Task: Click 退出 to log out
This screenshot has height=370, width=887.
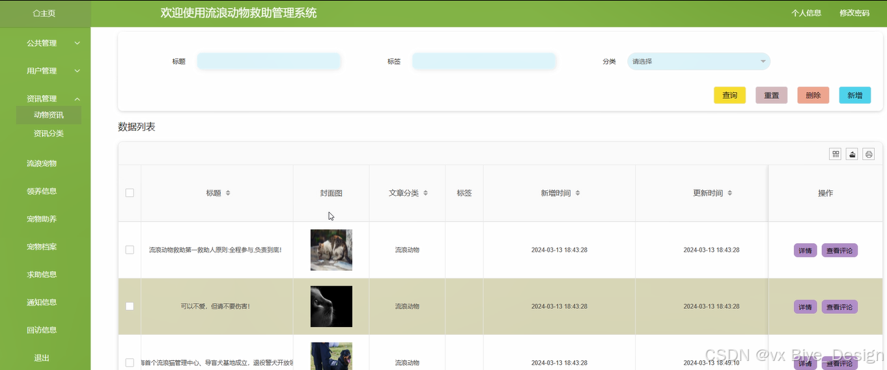Action: (42, 358)
